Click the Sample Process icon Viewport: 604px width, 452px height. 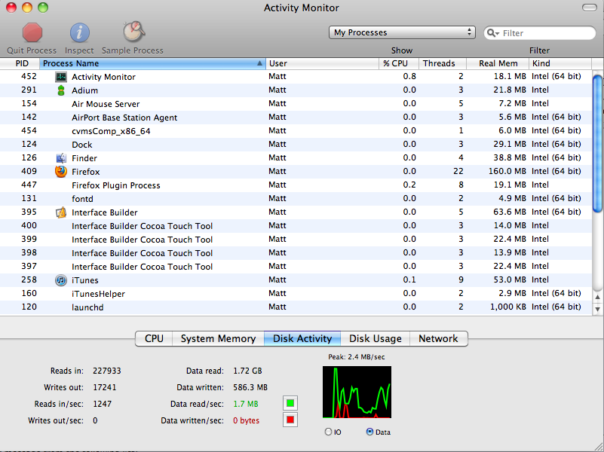(x=133, y=32)
